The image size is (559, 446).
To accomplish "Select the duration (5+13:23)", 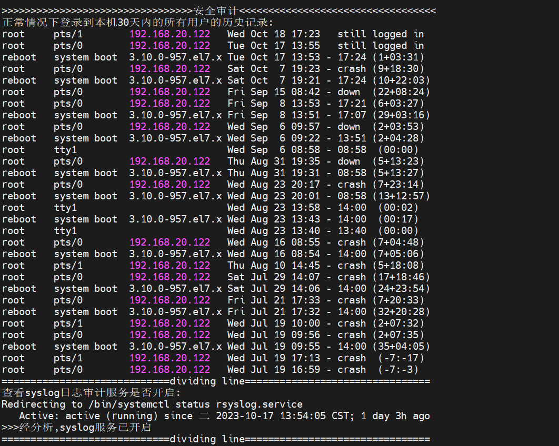I will coord(398,161).
